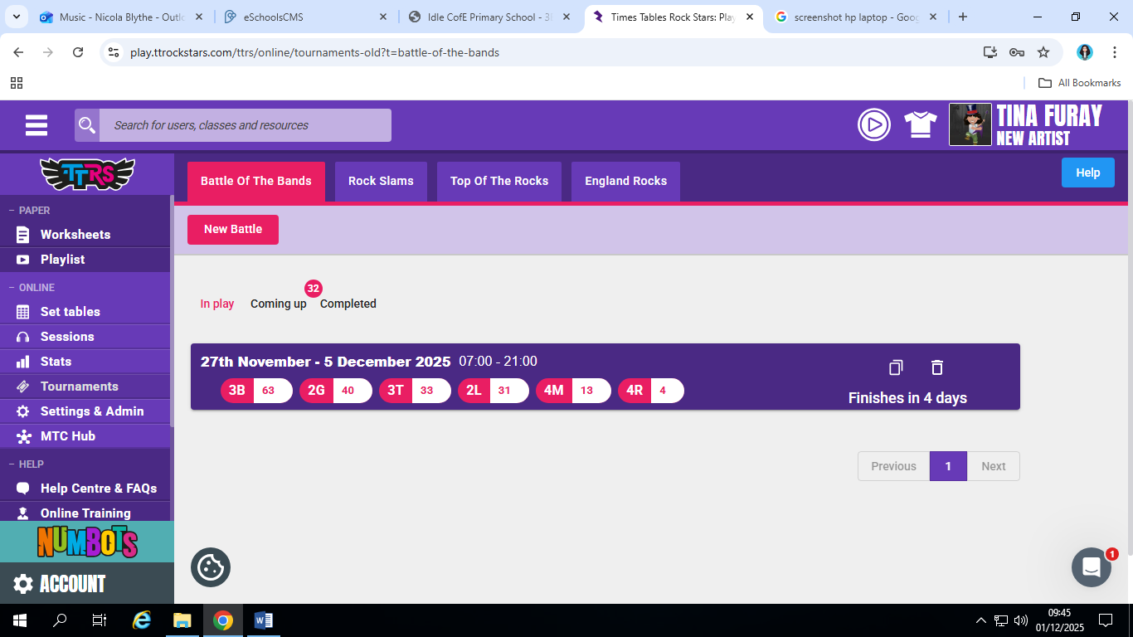Delete the current battle with the trash icon
The width and height of the screenshot is (1133, 637).
click(x=938, y=367)
